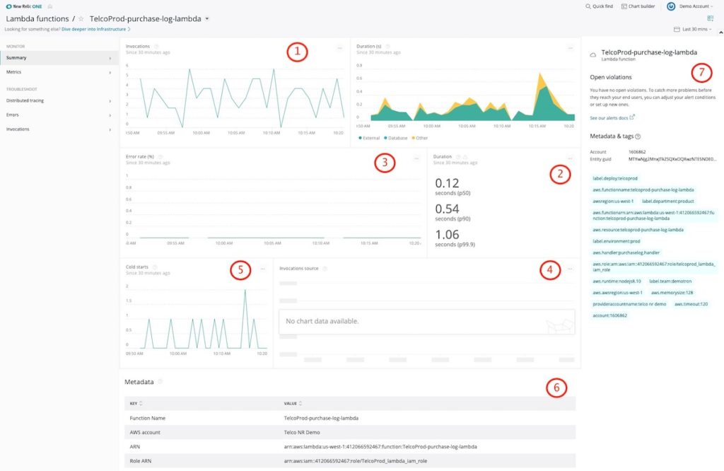
Task: Click the apps grid icon below Demo Account
Action: click(710, 18)
